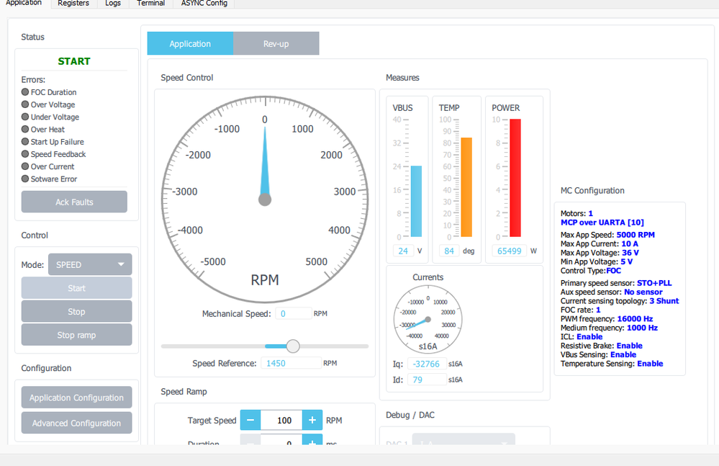This screenshot has width=719, height=466.
Task: Click the Stop ramp button
Action: coord(76,335)
